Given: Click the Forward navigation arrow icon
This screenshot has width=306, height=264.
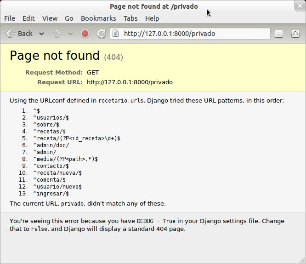Looking at the screenshot, I should click(x=56, y=34).
